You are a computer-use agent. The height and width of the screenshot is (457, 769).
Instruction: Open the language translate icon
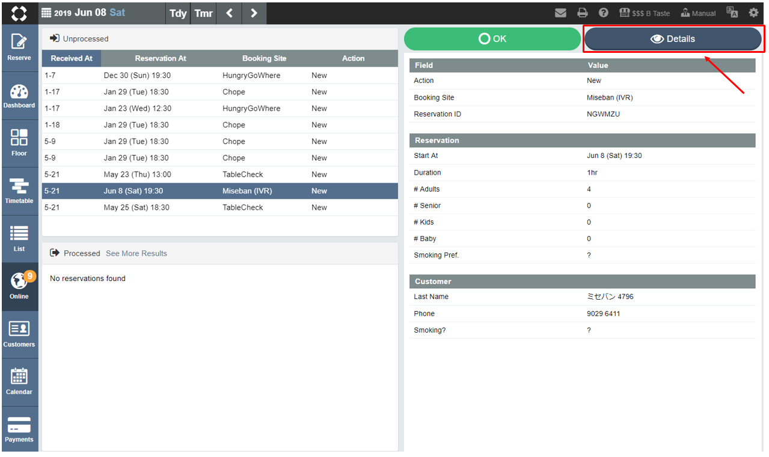pos(732,13)
